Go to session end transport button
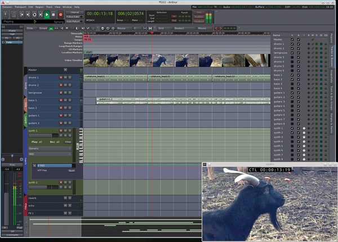 tap(28, 15)
